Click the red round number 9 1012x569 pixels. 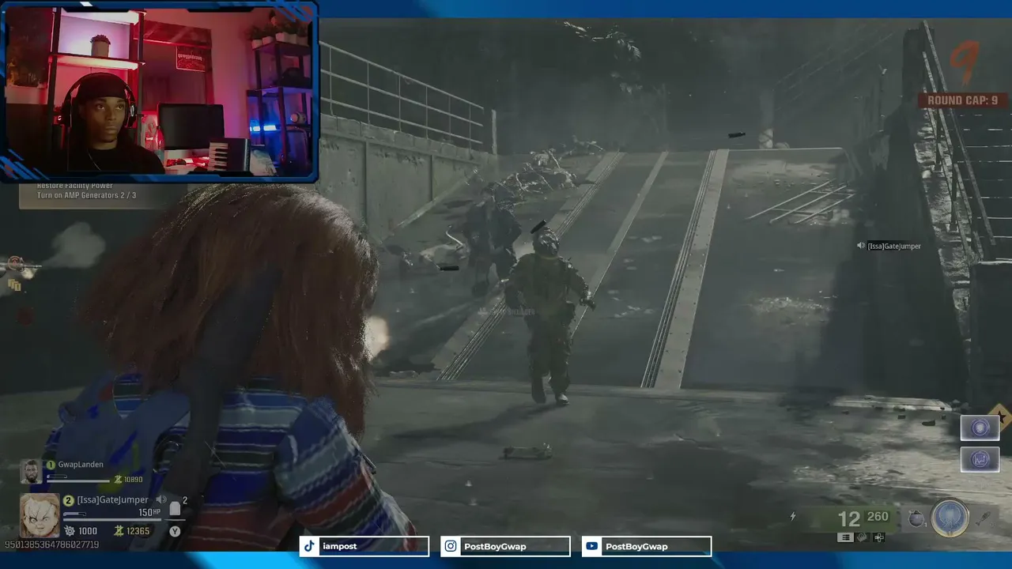(x=965, y=64)
